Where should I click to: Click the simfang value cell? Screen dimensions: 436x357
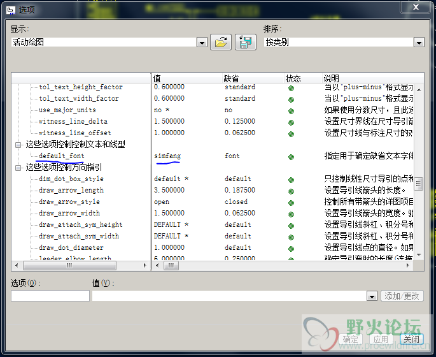167,156
